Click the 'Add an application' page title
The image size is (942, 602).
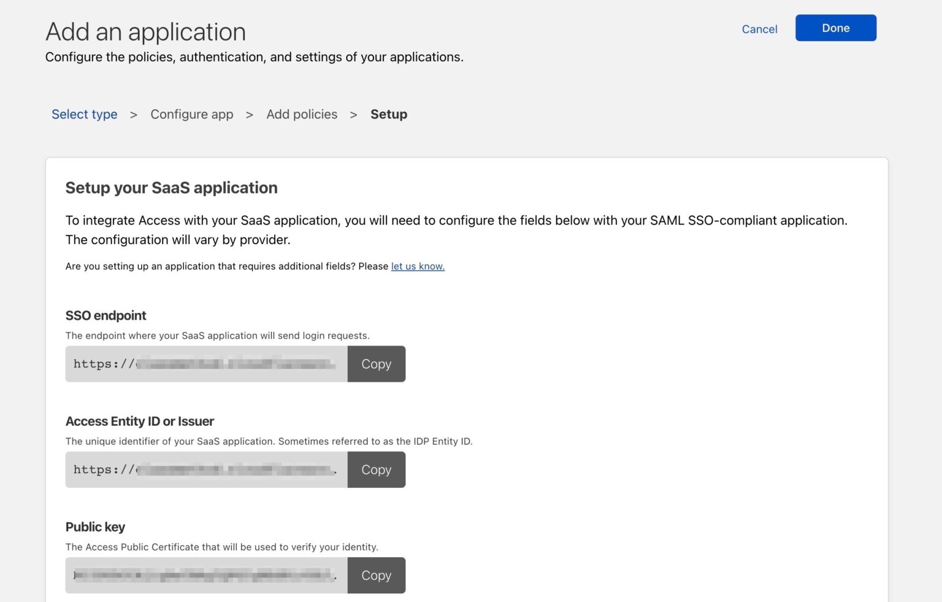click(145, 31)
